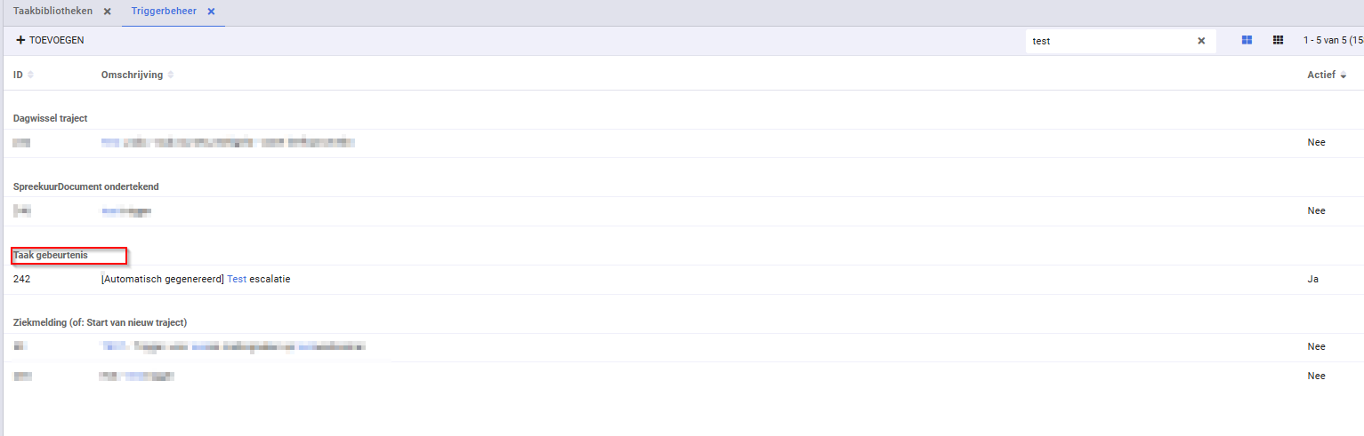Click the Omschrijving column sort arrows
The width and height of the screenshot is (1364, 436).
(x=171, y=75)
